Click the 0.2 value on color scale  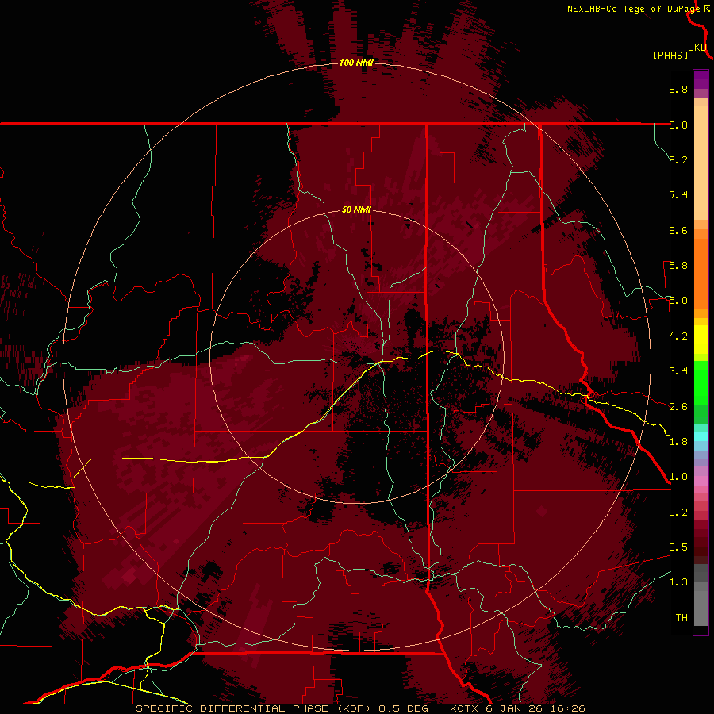click(678, 512)
